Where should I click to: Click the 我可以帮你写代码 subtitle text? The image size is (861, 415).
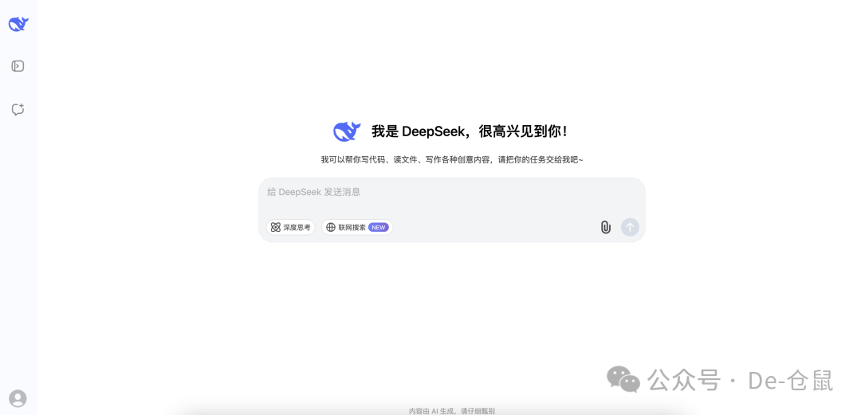452,160
